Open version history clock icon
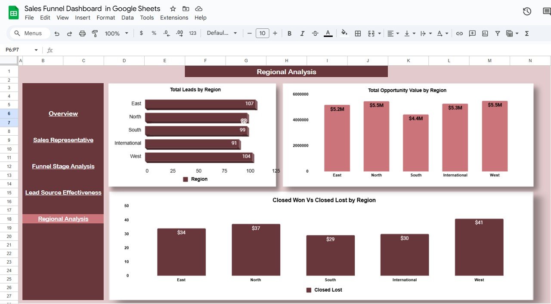Screen dimensions: 551x304 (x=527, y=12)
